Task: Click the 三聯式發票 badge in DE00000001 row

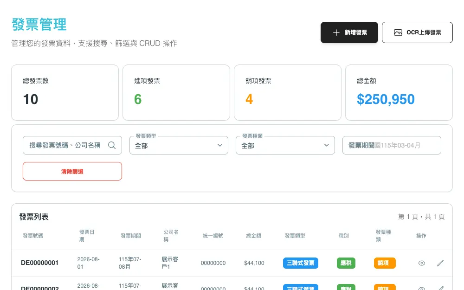Action: (300, 263)
